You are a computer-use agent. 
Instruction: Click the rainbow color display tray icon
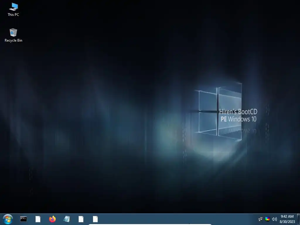pos(267,219)
